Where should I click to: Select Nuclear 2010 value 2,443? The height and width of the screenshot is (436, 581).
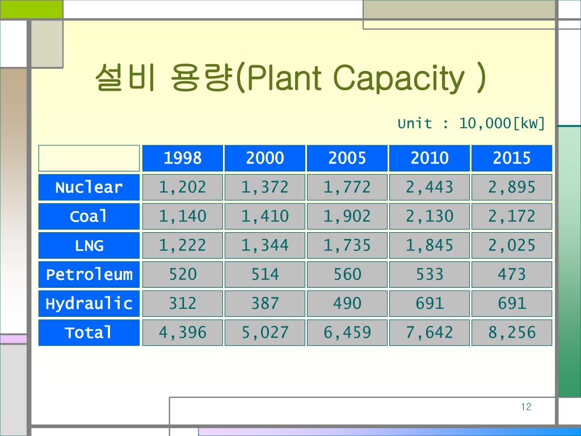pyautogui.click(x=430, y=187)
